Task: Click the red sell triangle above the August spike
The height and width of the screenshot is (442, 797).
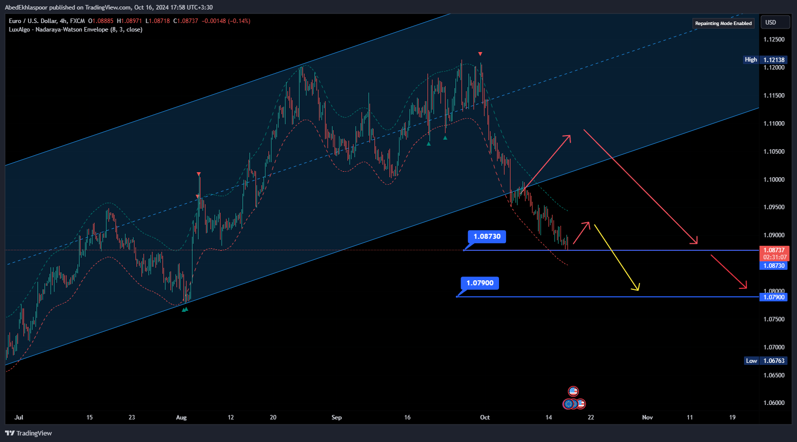Action: point(199,174)
